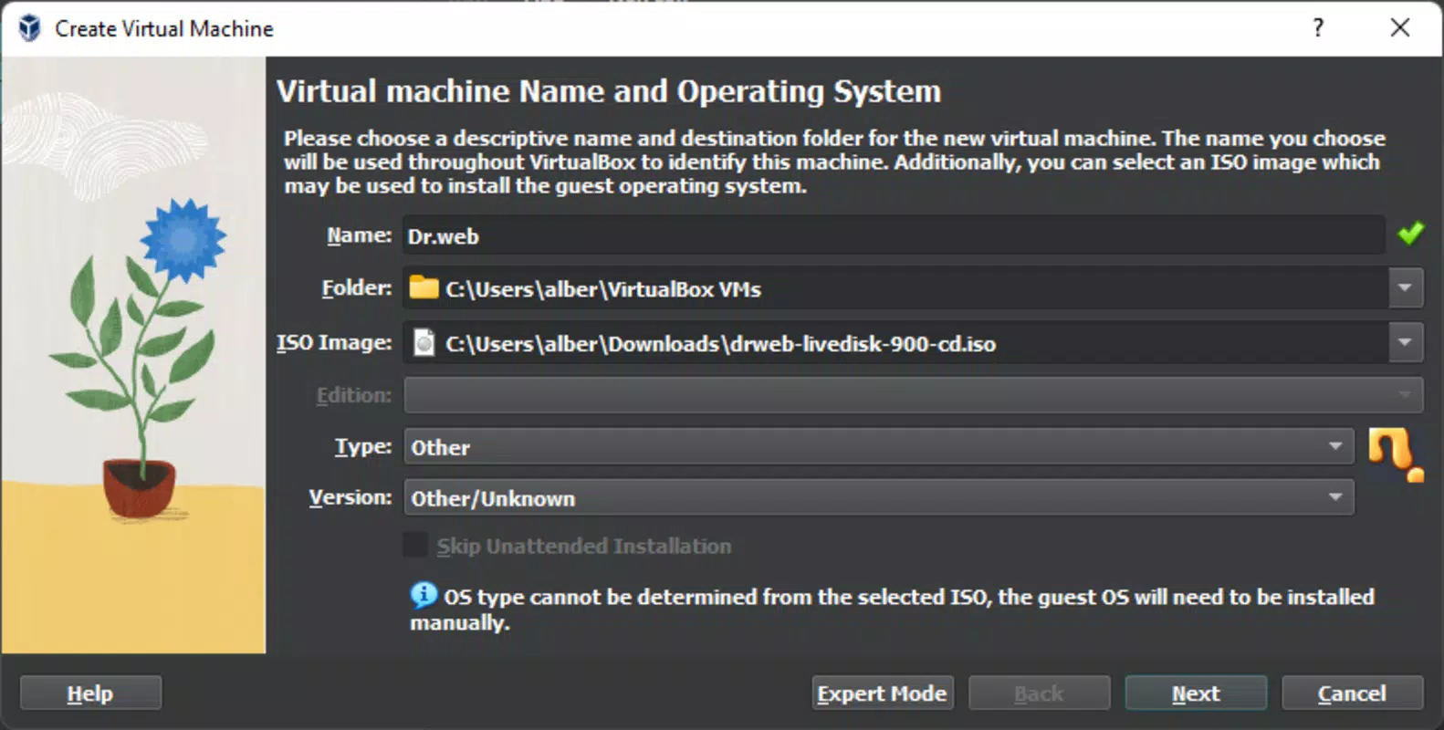The image size is (1444, 730).
Task: Click the folder path C:\Users\alber\VirtualBox VMs
Action: 603,289
